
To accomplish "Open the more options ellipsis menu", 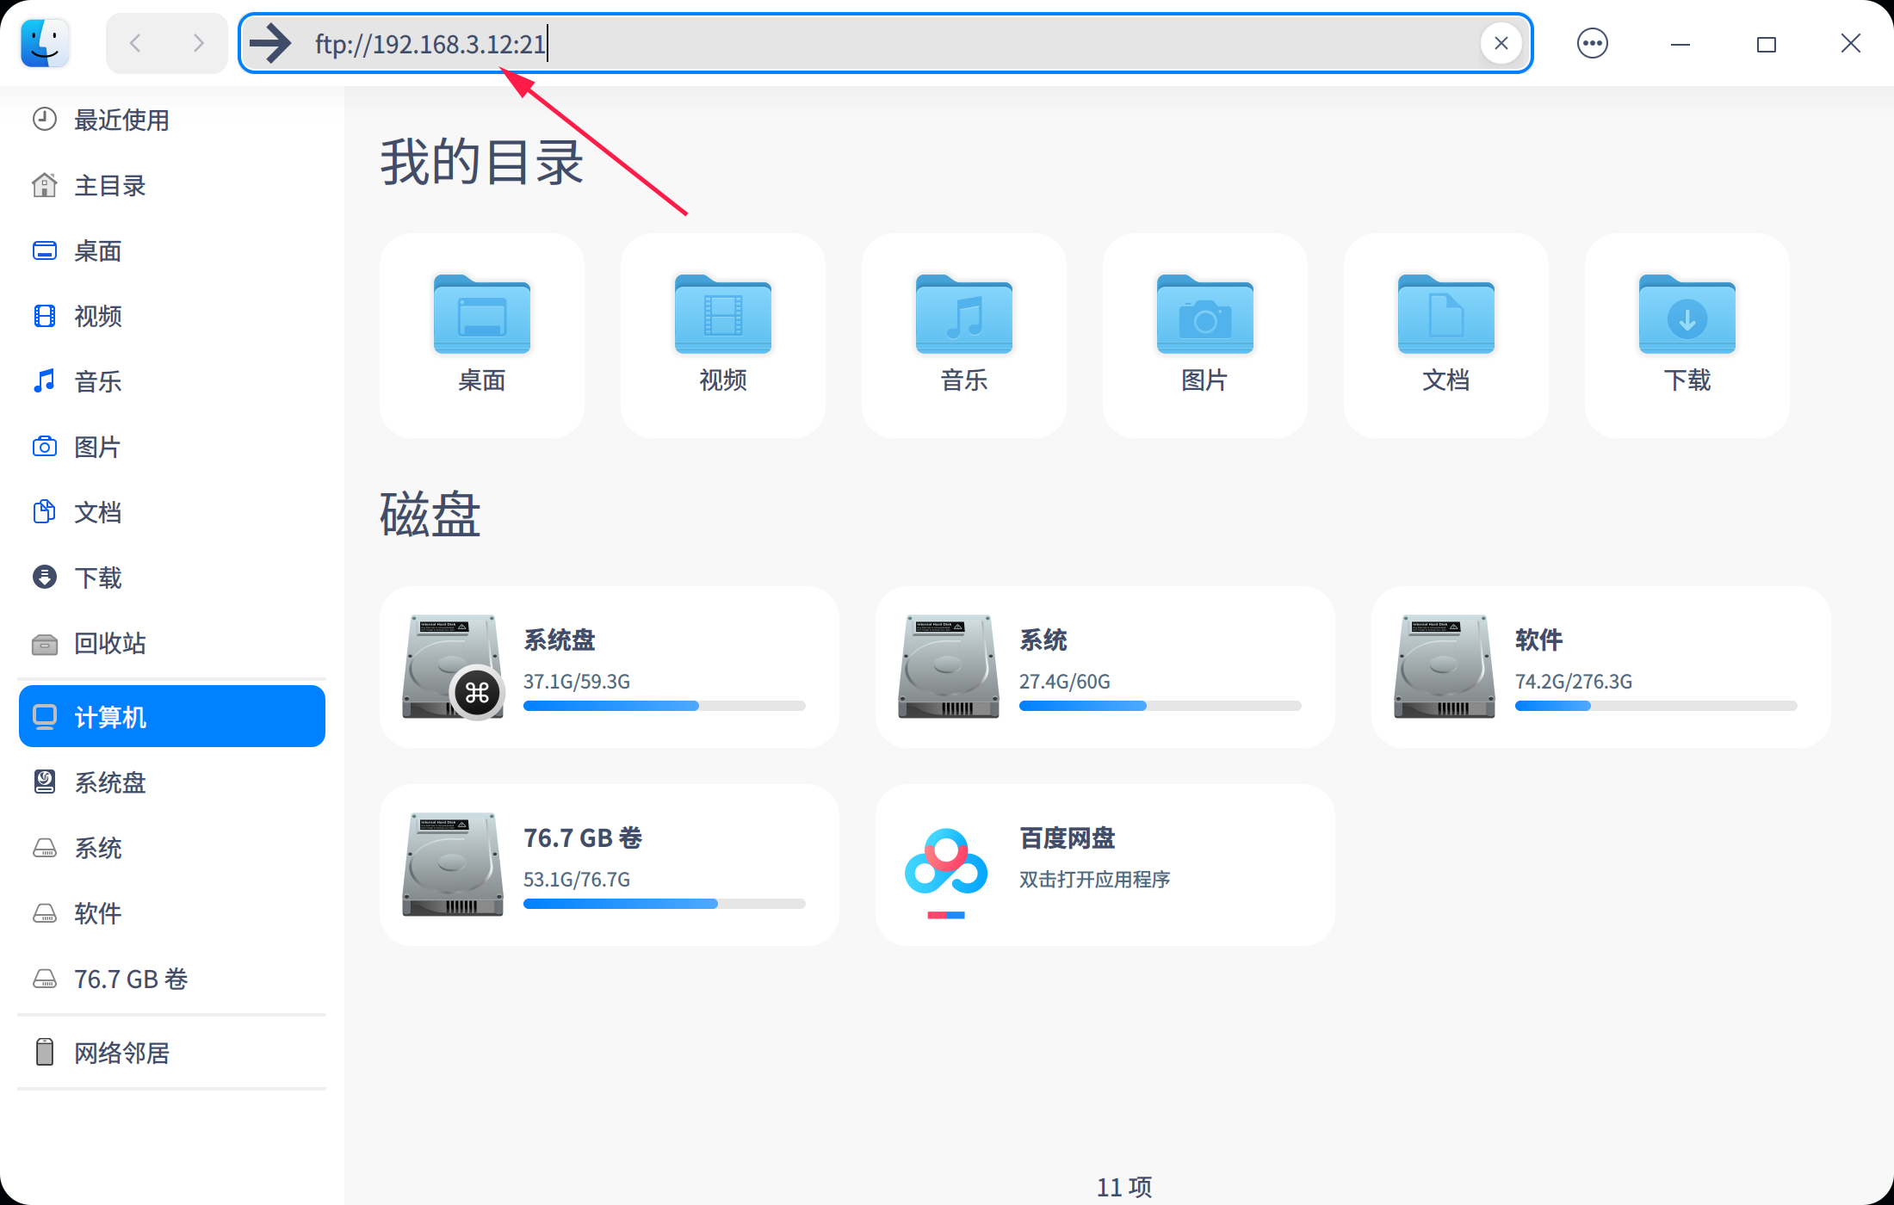I will pos(1592,43).
